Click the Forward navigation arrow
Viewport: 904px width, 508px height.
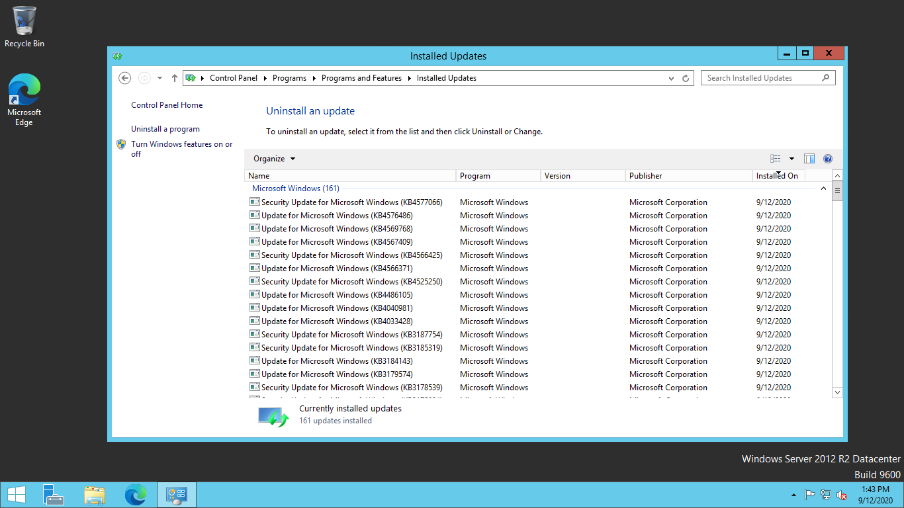coord(144,78)
